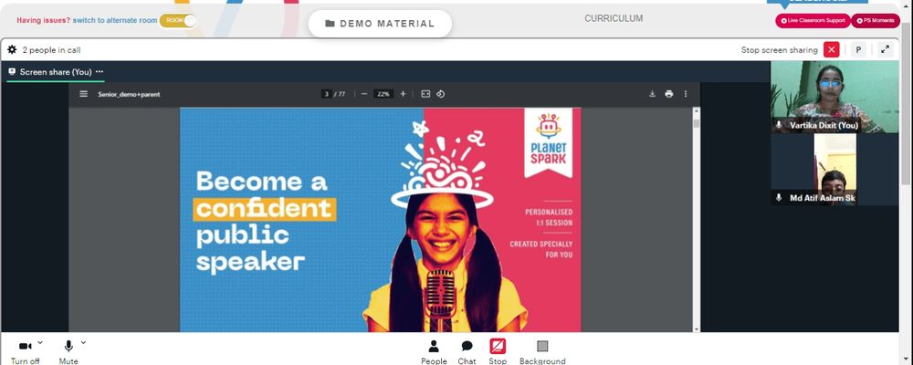Open the PDF sidebar menu icon
Image resolution: width=913 pixels, height=365 pixels.
[x=84, y=94]
